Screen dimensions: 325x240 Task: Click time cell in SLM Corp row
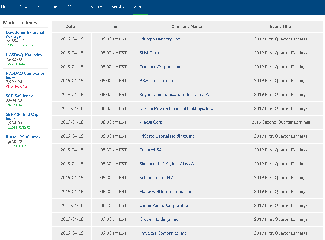click(x=113, y=53)
